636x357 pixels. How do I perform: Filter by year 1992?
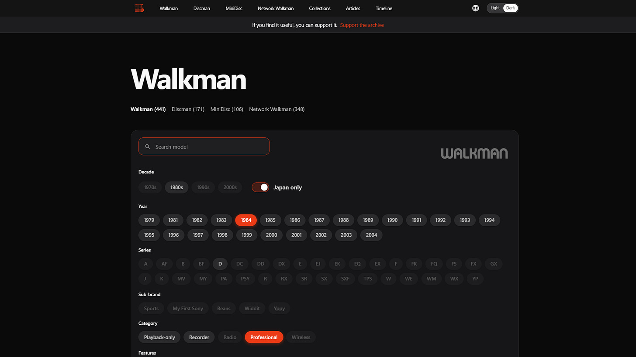pos(440,220)
